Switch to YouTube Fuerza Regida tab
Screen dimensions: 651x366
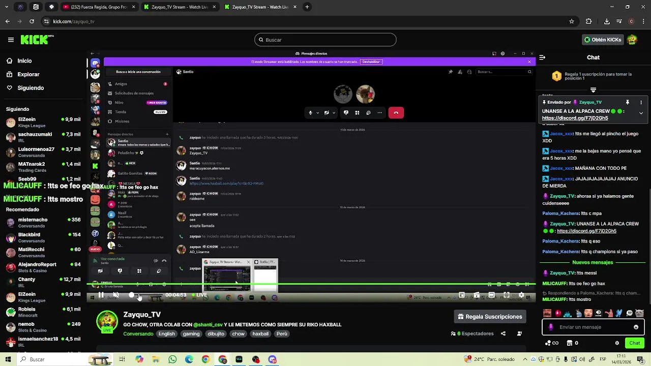(99, 7)
